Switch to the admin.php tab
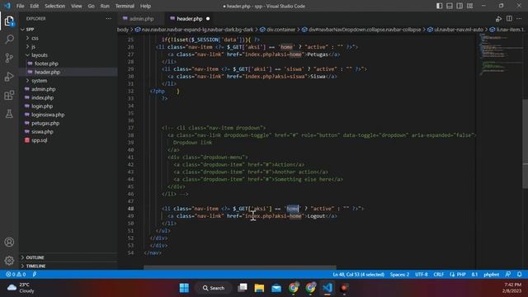The width and height of the screenshot is (528, 297). [141, 19]
